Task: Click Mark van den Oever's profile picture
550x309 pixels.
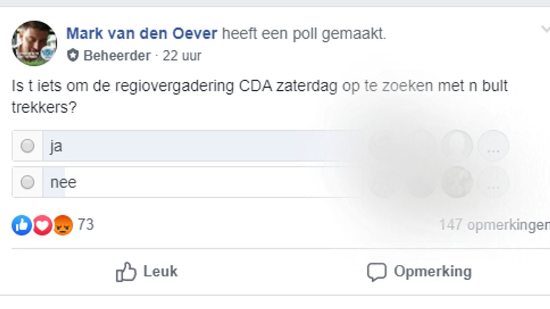Action: point(34,43)
